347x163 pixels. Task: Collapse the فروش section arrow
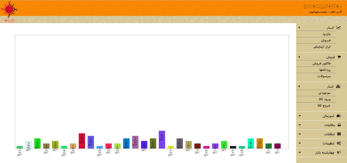click(x=299, y=57)
